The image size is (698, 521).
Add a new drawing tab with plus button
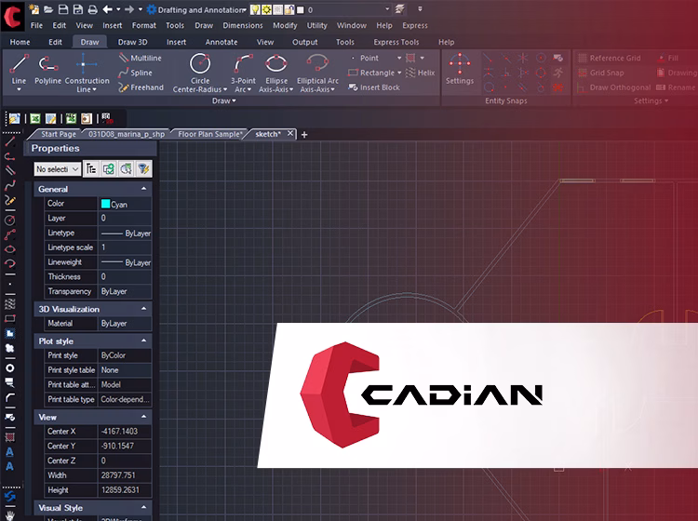pos(304,134)
